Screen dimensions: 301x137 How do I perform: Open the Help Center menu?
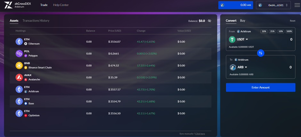point(61,5)
